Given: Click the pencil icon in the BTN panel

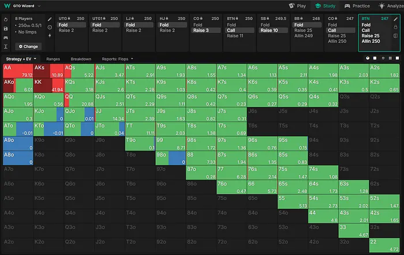Looking at the screenshot, I should pos(396,19).
